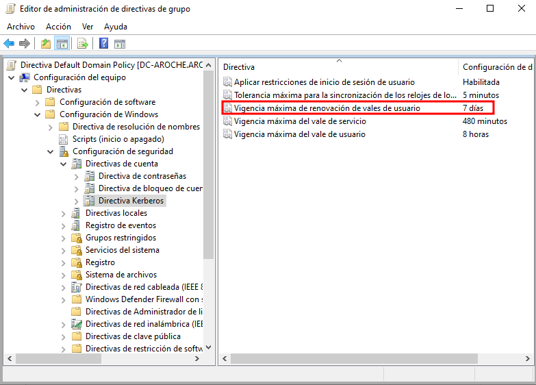Click tree pane vertical scrollbar up arrow
The height and width of the screenshot is (385, 536).
(x=209, y=64)
